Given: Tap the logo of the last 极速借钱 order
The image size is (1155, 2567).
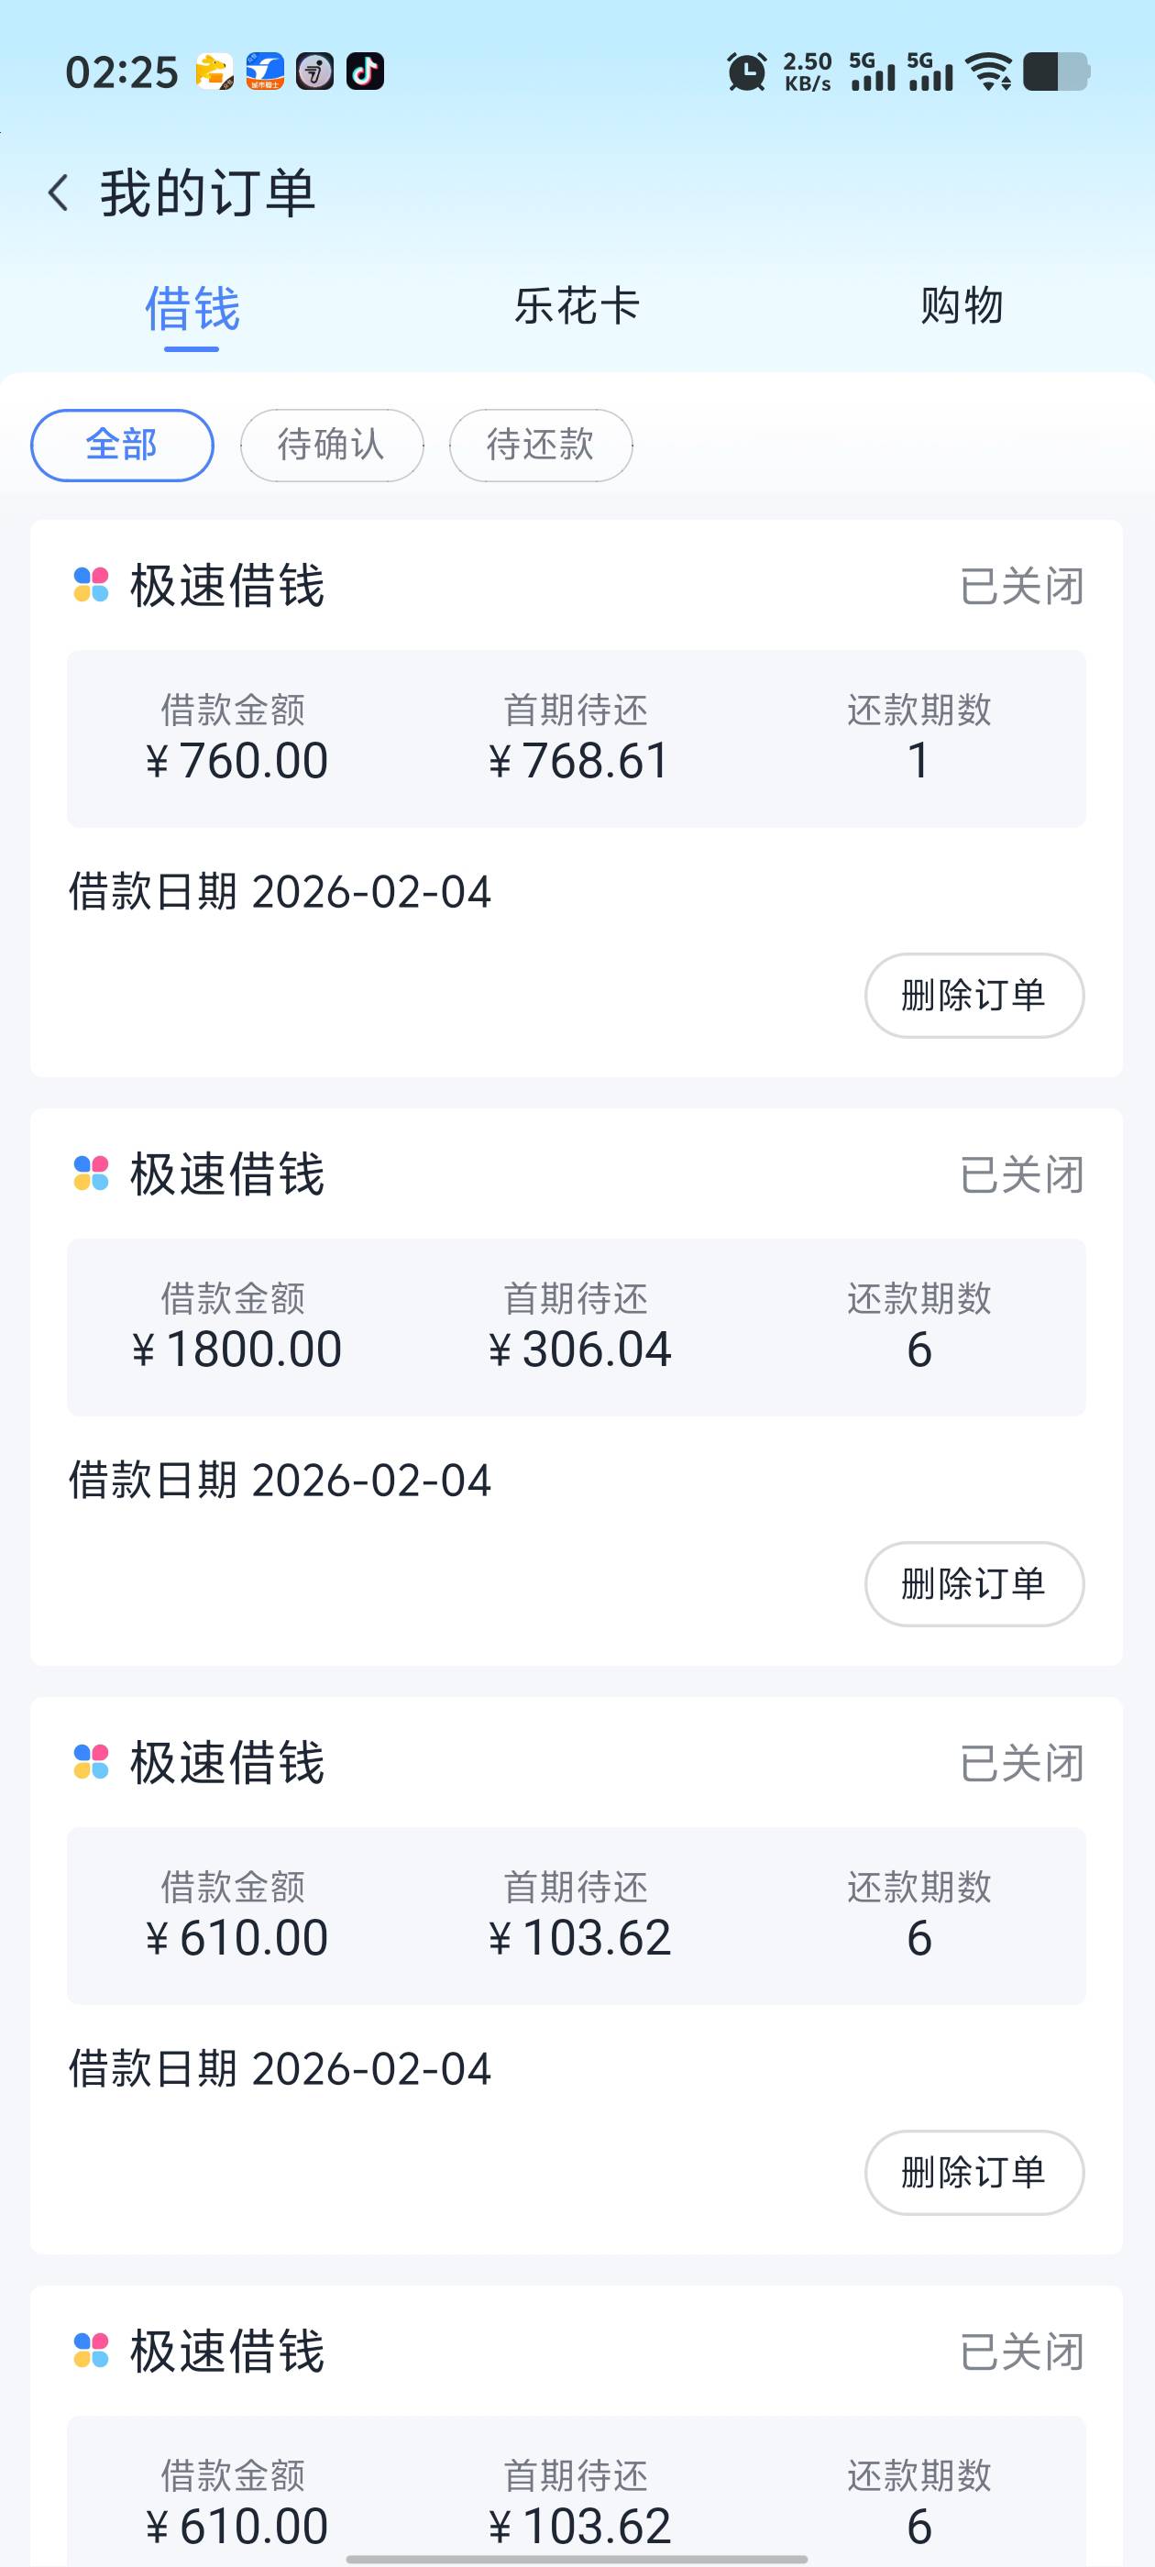Looking at the screenshot, I should click(x=92, y=2350).
